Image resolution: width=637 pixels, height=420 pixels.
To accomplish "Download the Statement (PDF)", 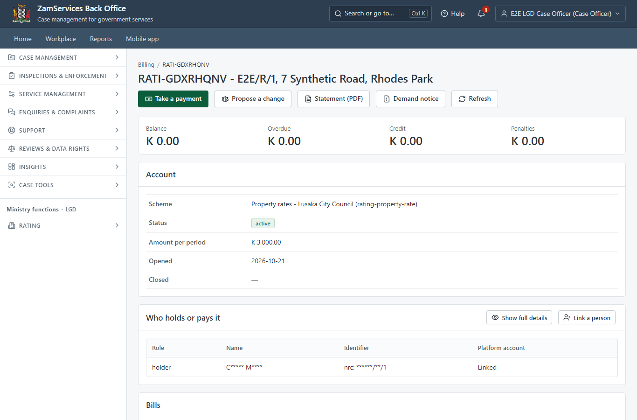I will coord(333,99).
